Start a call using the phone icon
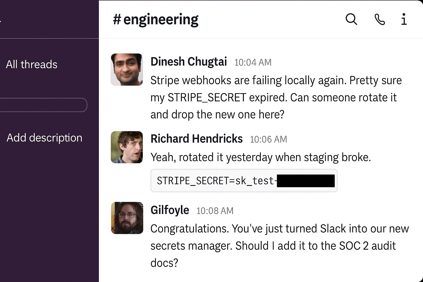This screenshot has height=282, width=423. tap(380, 20)
